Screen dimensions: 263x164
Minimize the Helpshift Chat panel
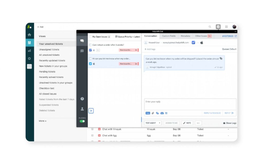(236, 32)
